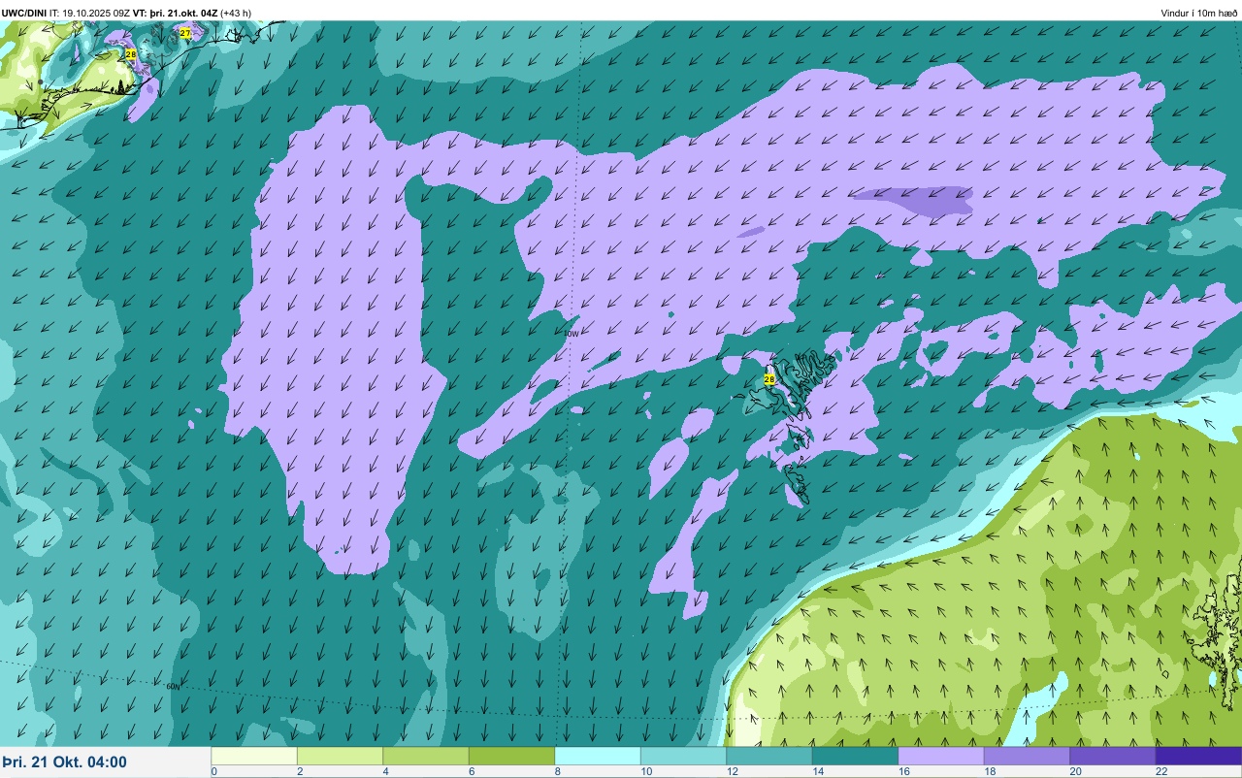Click the yellow 28 wind label near Faroe Islands
1242x778 pixels.
(x=769, y=379)
